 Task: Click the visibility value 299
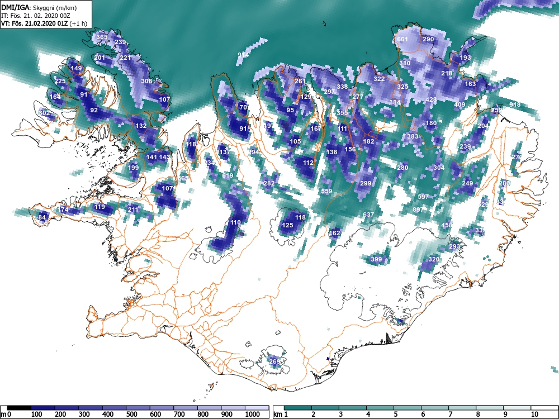coord(366,183)
